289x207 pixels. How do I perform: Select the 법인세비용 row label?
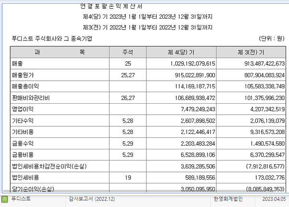26,178
